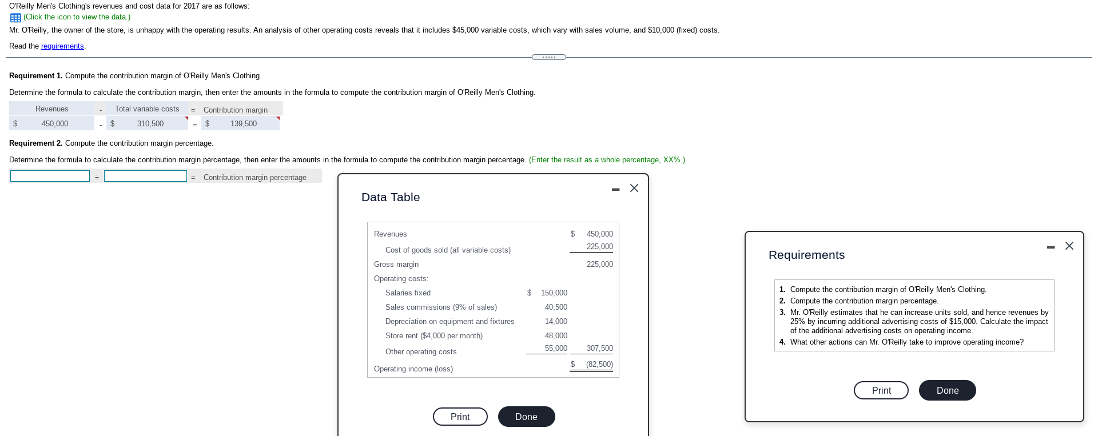This screenshot has height=436, width=1098.
Task: Click Print in the Data Table dialog
Action: 460,417
